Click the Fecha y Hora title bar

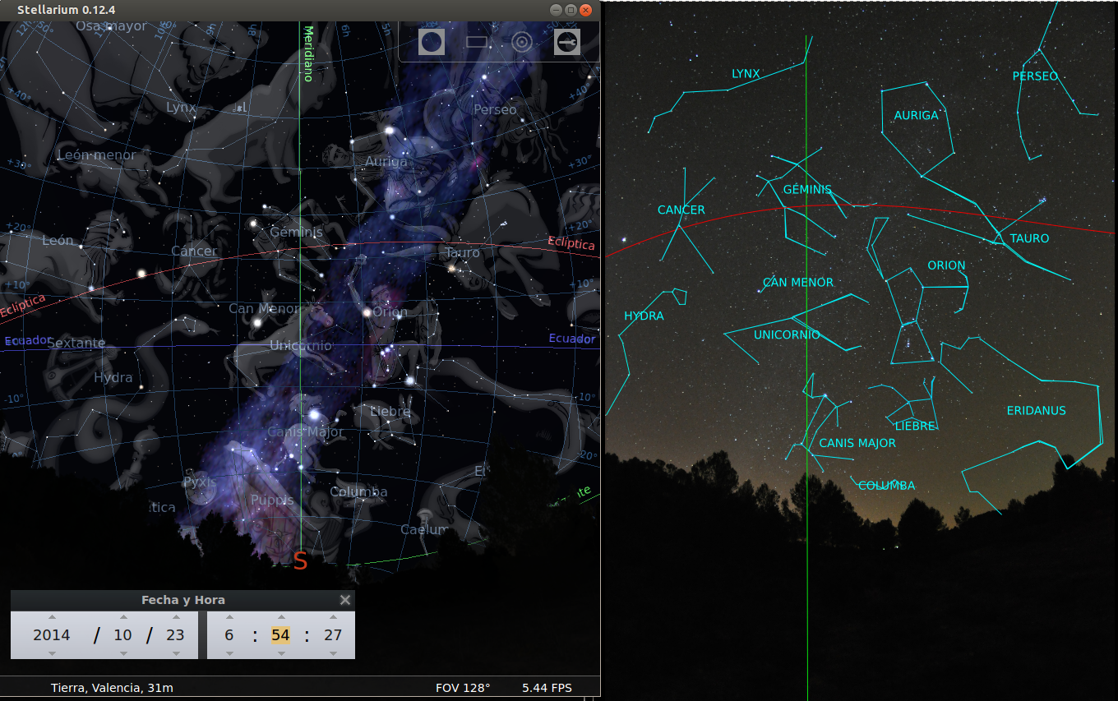[182, 600]
